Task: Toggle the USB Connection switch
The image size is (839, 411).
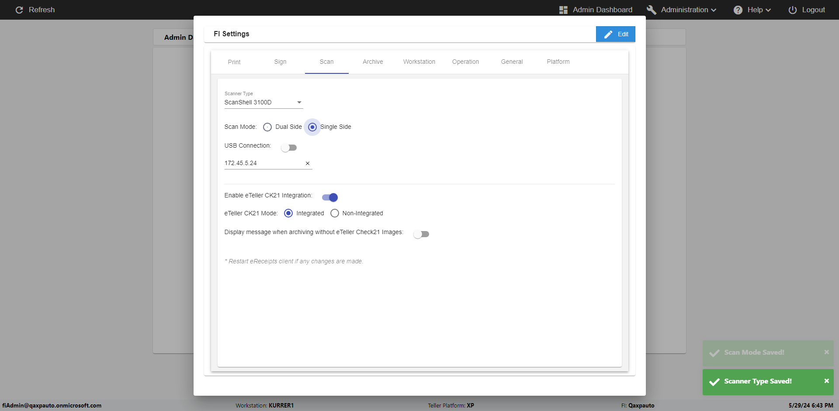Action: tap(289, 148)
